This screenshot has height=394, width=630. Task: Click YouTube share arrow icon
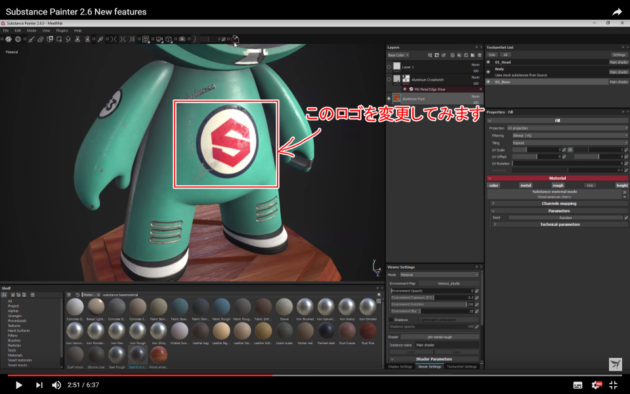click(x=617, y=12)
